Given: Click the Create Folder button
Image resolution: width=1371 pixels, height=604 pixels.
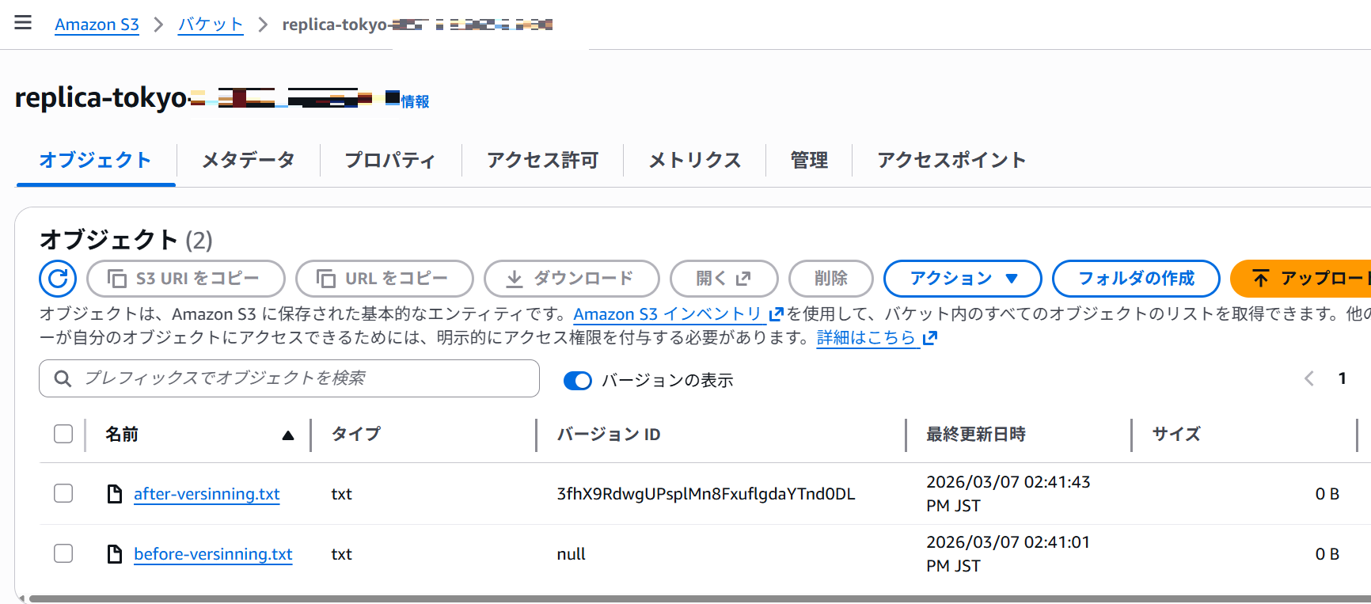Looking at the screenshot, I should (x=1135, y=279).
